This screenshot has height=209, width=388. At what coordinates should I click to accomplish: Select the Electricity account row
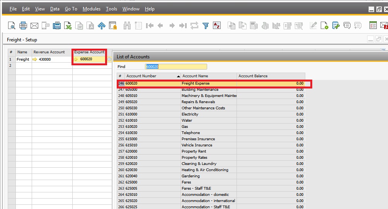211,114
